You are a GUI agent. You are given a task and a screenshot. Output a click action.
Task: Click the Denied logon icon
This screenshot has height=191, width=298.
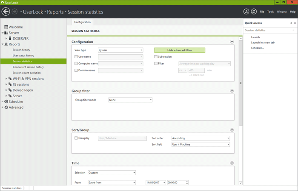[x=10, y=90]
